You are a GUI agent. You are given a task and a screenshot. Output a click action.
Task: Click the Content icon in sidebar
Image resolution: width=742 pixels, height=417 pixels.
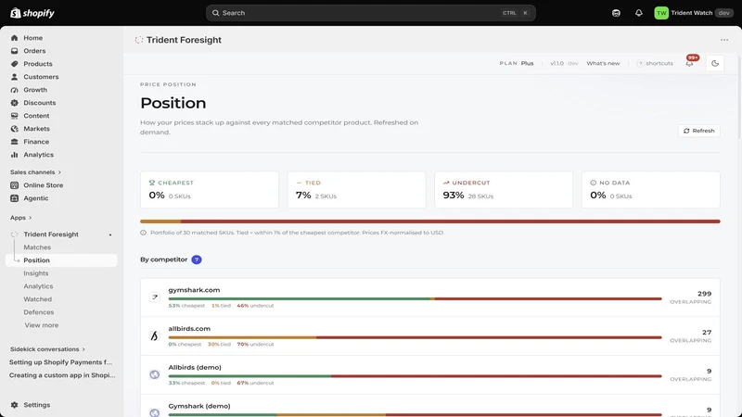14,116
